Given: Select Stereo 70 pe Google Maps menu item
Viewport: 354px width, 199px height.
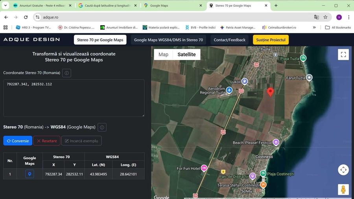Looking at the screenshot, I should pyautogui.click(x=100, y=40).
